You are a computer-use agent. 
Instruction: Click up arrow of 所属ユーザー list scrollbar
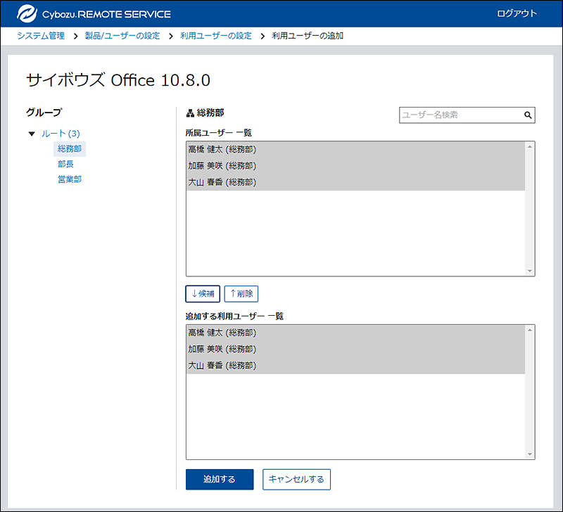pos(530,147)
